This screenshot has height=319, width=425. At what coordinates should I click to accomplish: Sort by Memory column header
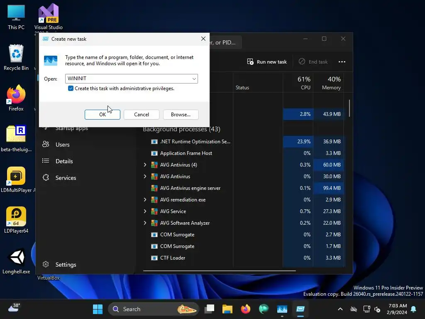click(329, 83)
